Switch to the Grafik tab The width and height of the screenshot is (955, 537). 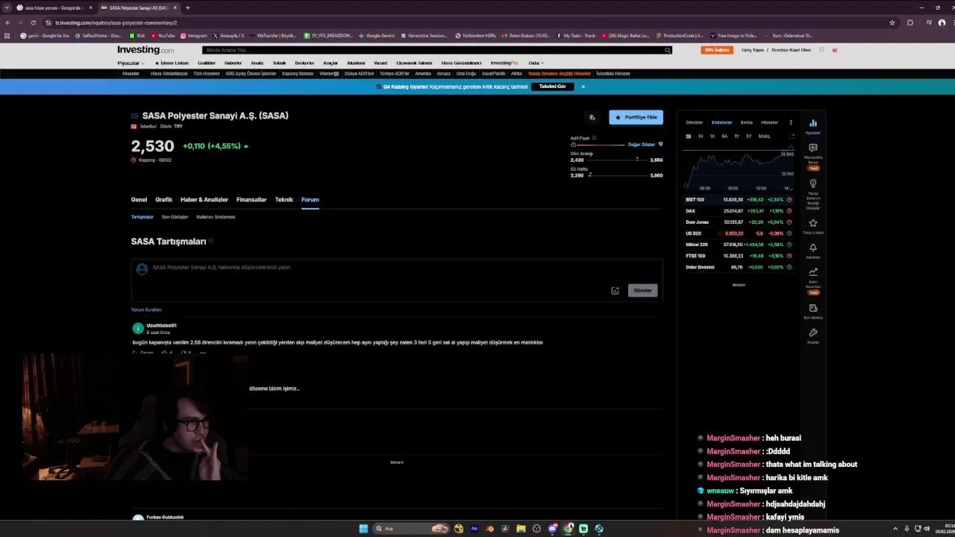point(163,200)
